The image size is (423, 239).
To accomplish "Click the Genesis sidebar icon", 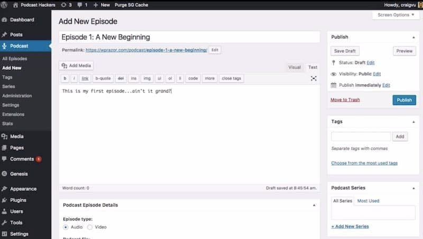I will [x=4, y=174].
